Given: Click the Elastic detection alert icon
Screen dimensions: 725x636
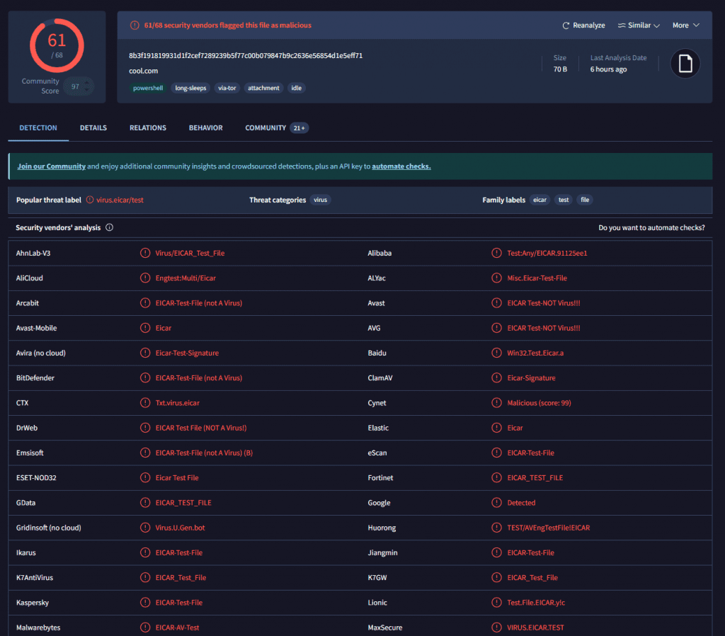Looking at the screenshot, I should coord(496,428).
